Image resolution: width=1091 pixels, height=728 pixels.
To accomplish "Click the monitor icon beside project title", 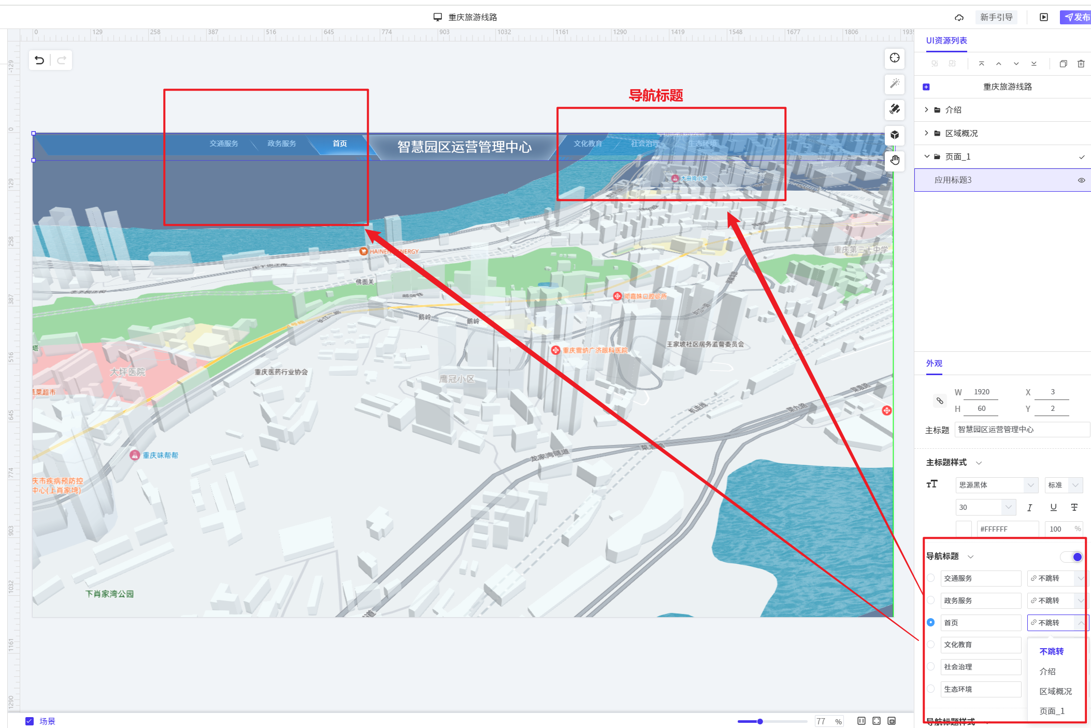I will pos(438,17).
